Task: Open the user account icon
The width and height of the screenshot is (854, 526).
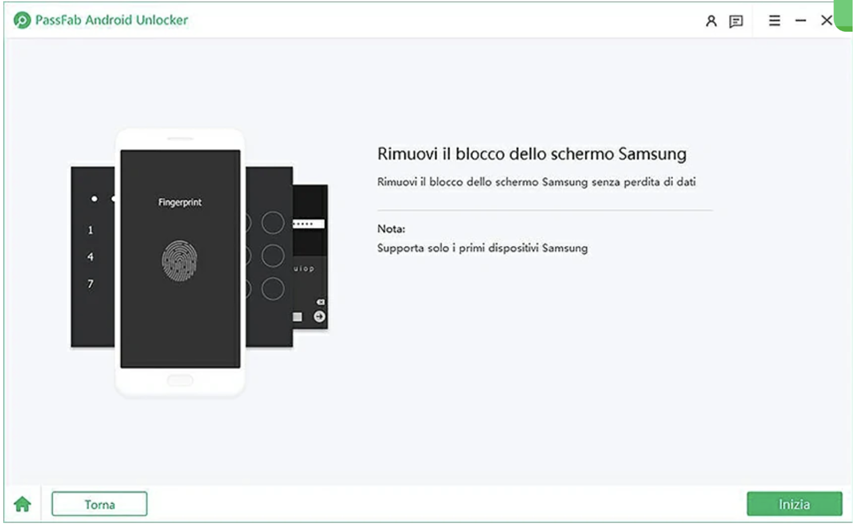Action: pos(711,21)
